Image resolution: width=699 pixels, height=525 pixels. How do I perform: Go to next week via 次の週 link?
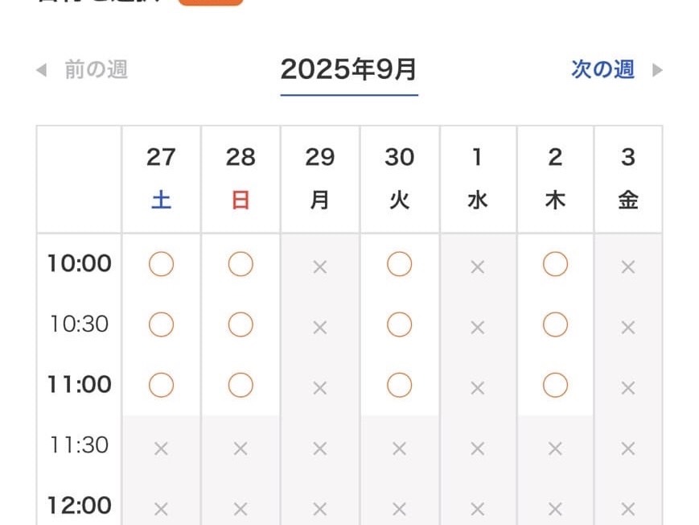click(602, 69)
